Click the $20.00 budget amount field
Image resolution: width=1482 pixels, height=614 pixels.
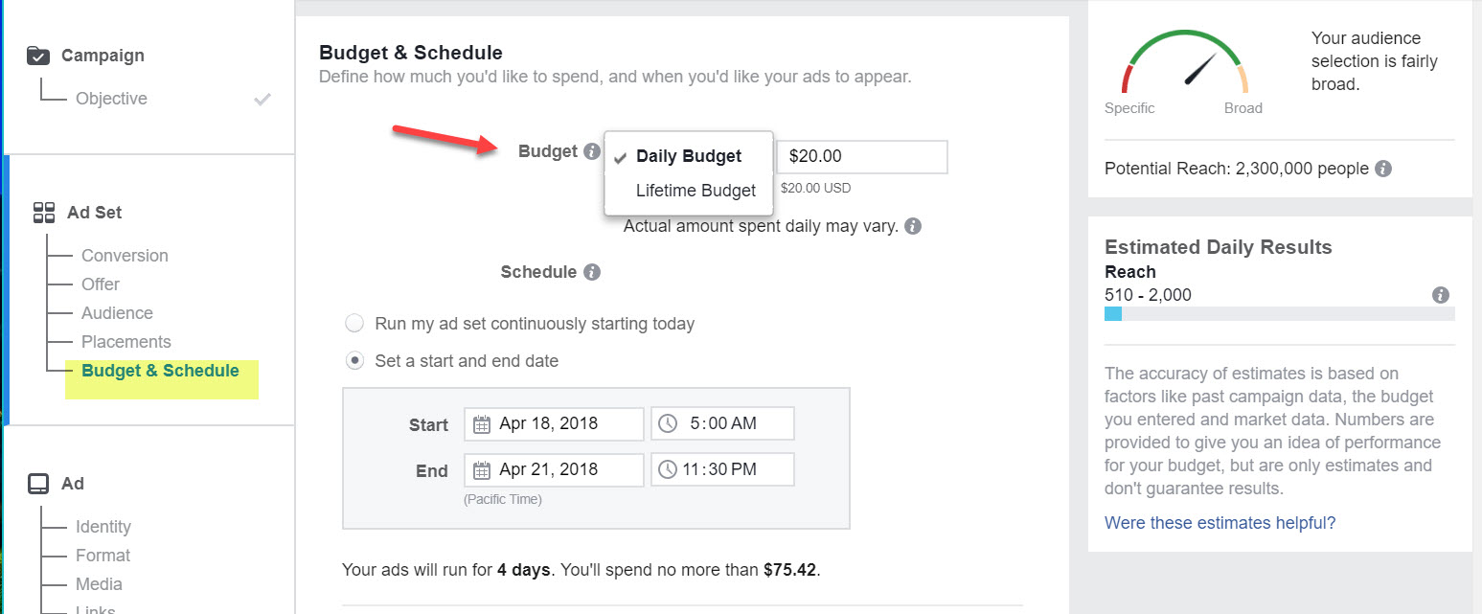tap(861, 156)
